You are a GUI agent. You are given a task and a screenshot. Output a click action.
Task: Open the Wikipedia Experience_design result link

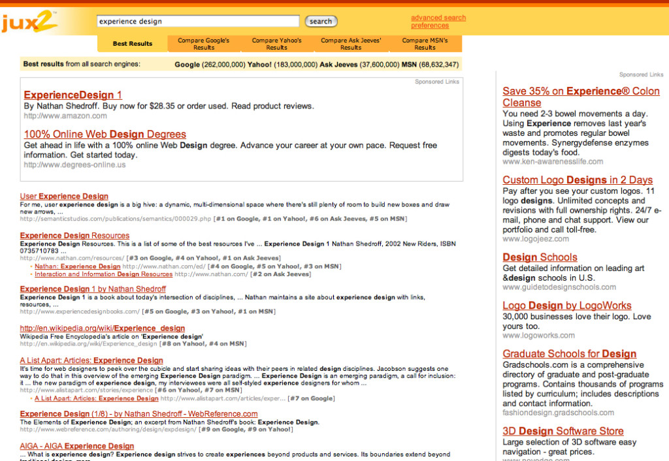click(x=102, y=328)
